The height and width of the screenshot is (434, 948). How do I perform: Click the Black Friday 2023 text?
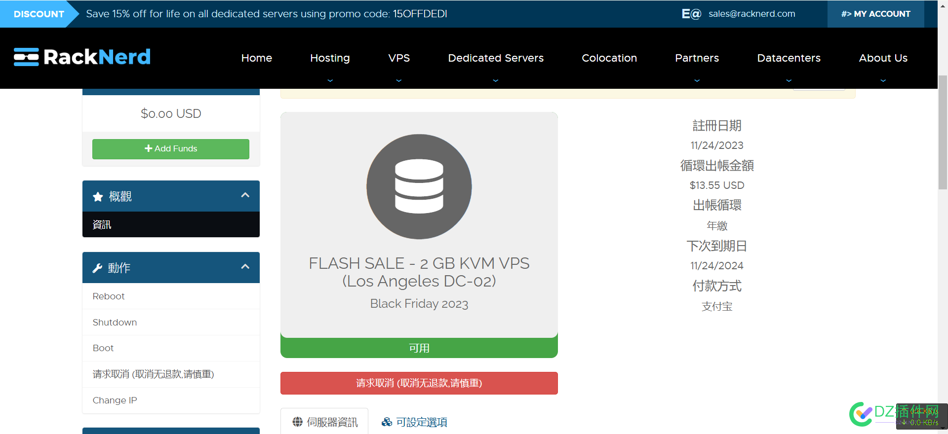419,303
